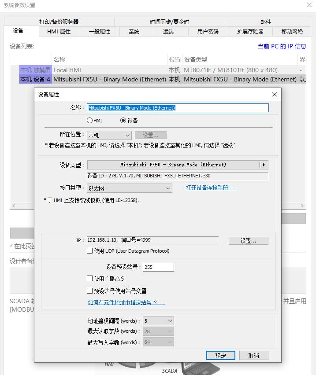Select the HMI radio button

(x=90, y=121)
